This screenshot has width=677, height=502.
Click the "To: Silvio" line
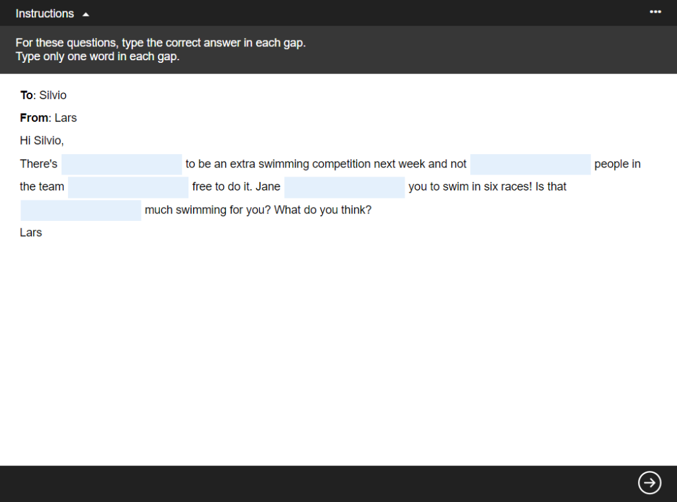[x=44, y=95]
